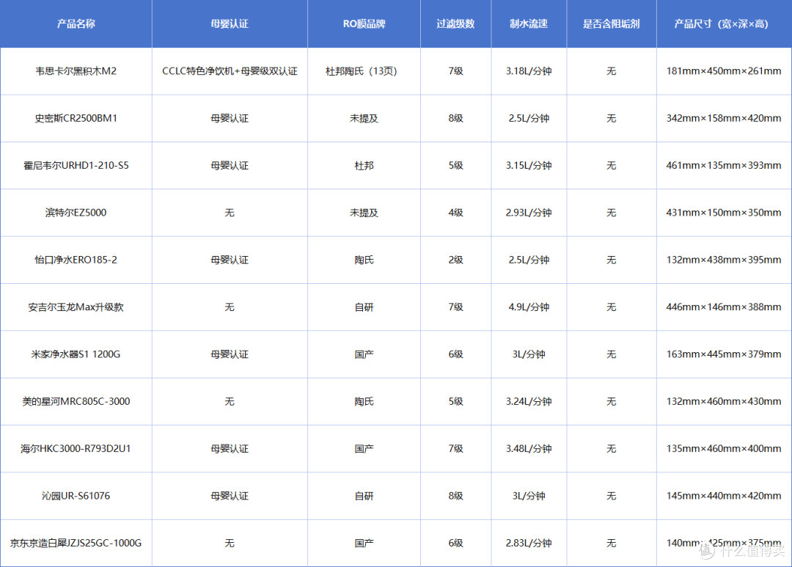Click the 163mm×445mm×379mm size cell
The image size is (792, 567).
[x=724, y=354]
